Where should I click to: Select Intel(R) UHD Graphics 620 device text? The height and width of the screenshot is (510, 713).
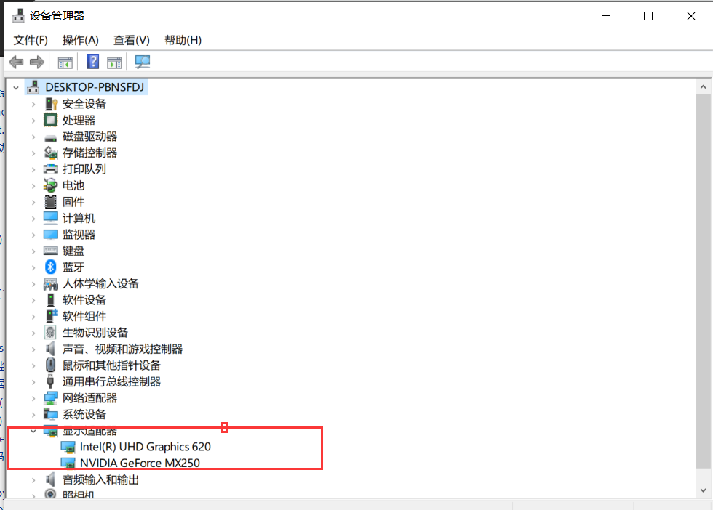click(145, 446)
